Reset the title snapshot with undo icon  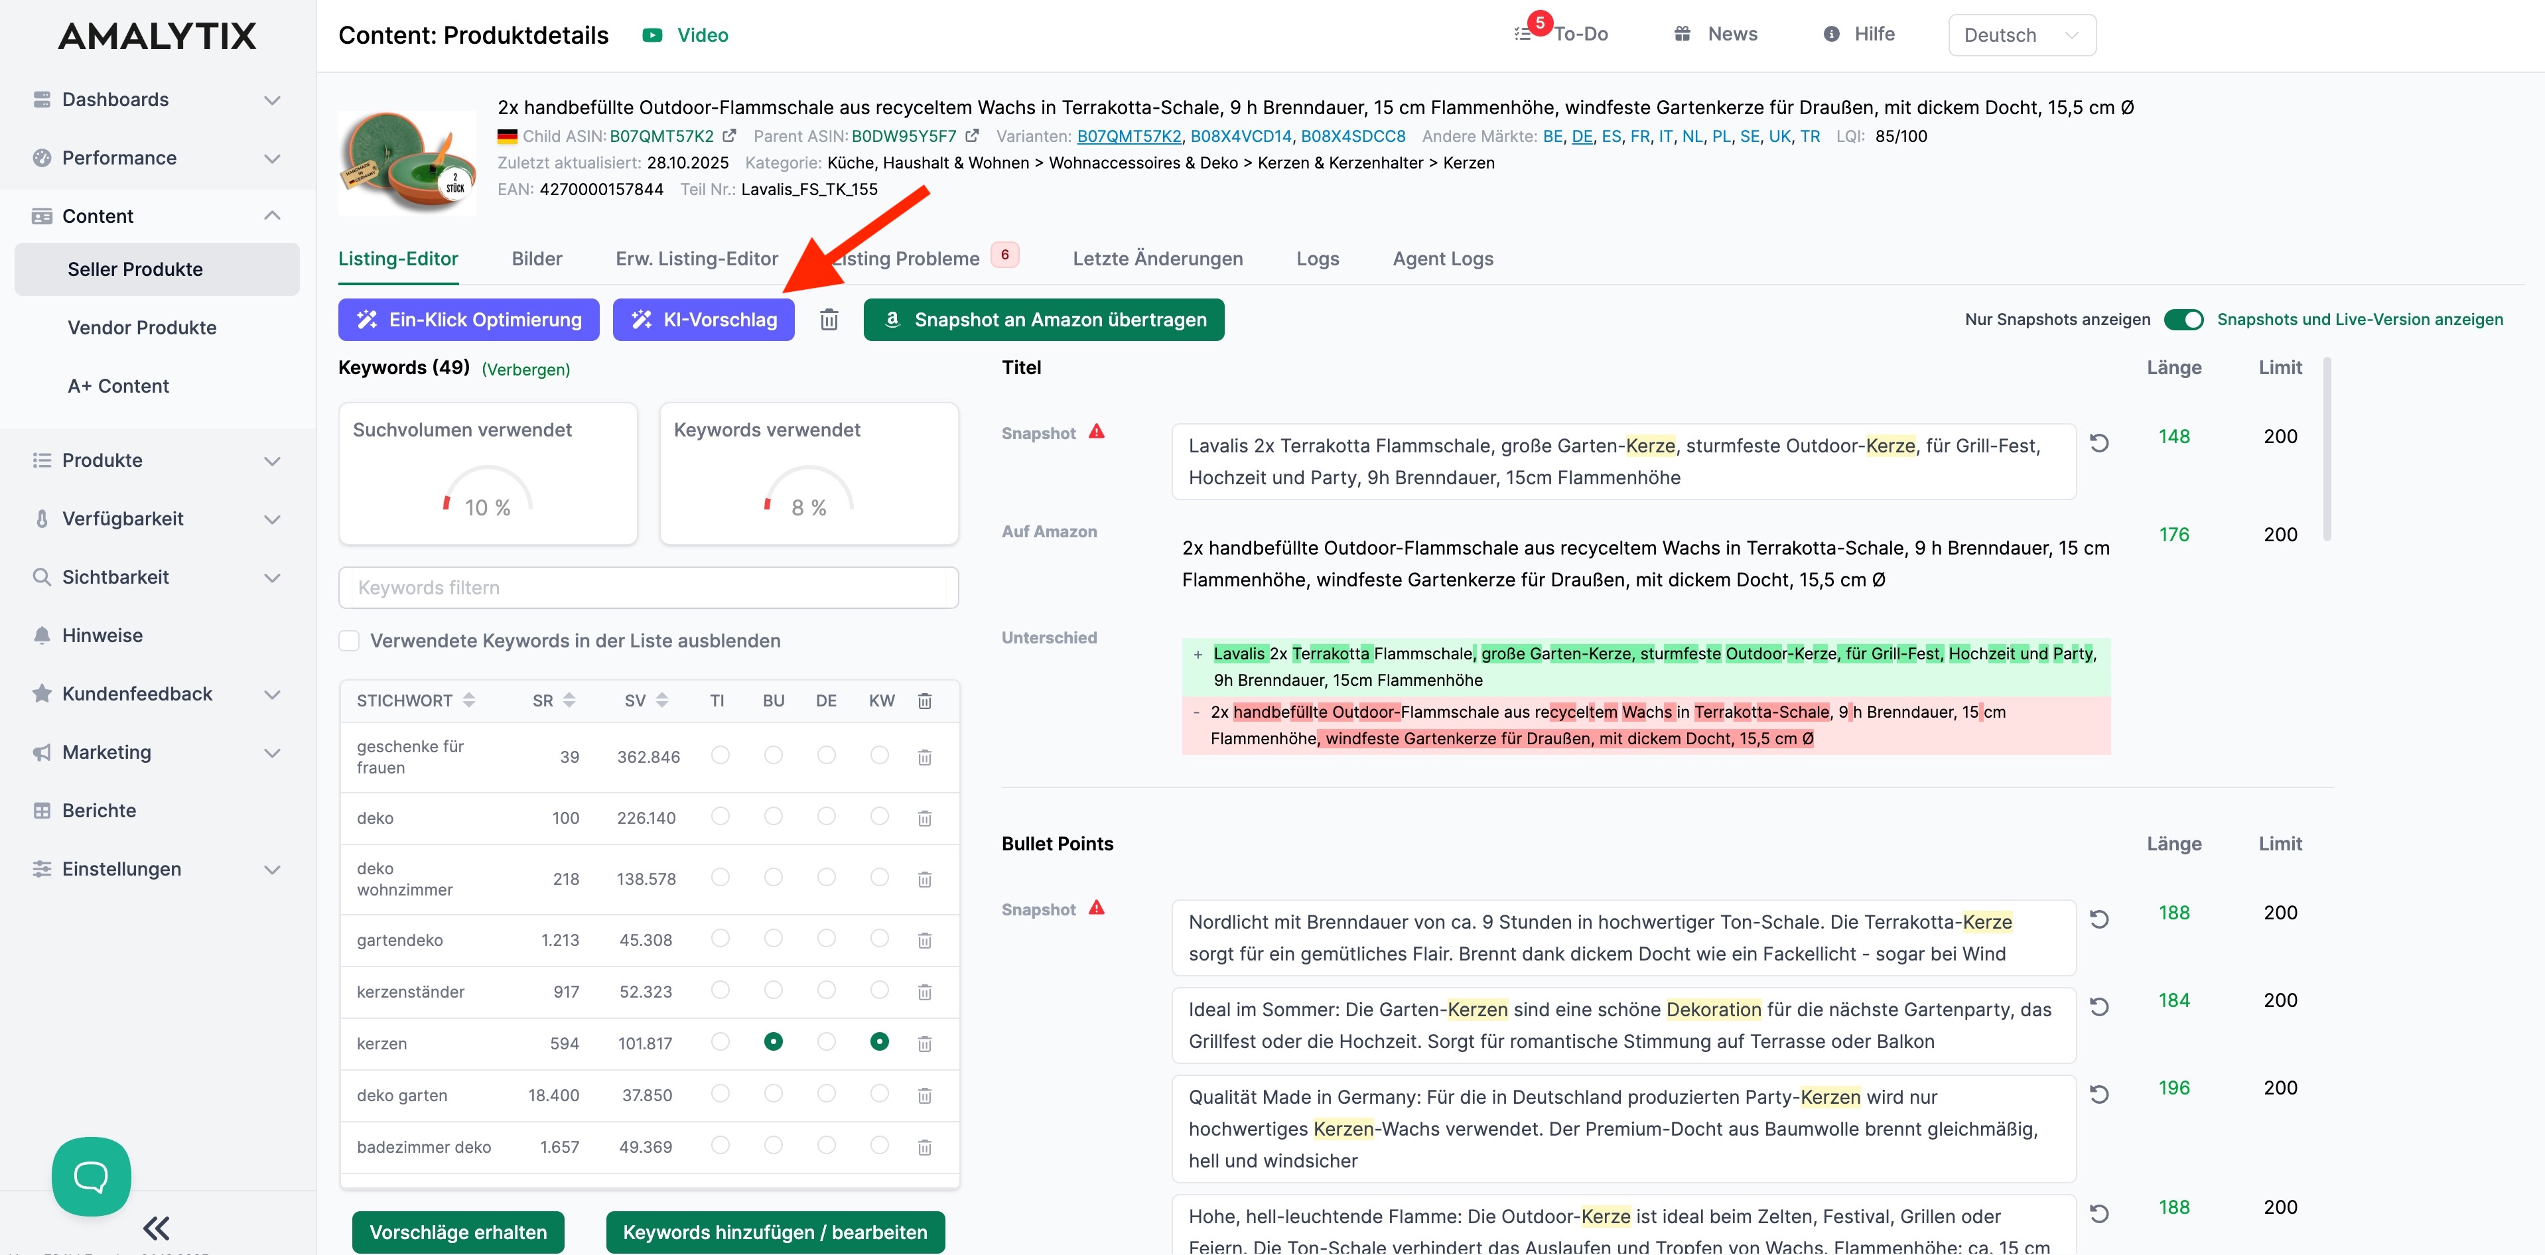point(2099,443)
